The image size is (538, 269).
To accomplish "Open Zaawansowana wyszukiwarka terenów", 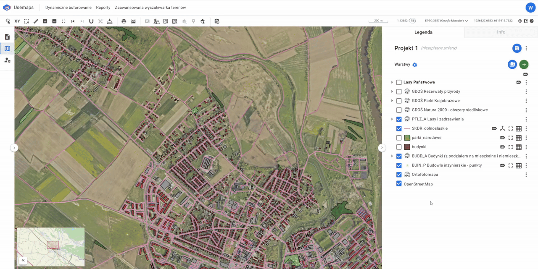I will pos(150,8).
